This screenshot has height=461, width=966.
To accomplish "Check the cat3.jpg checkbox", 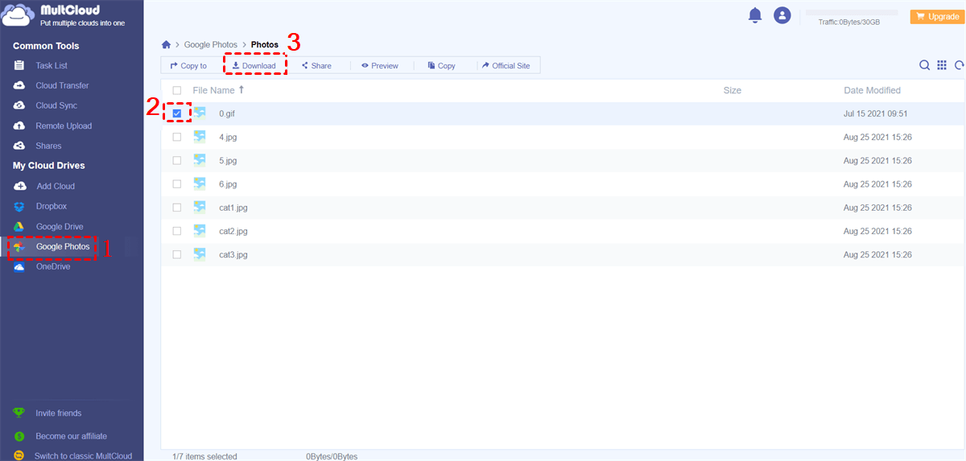I will 177,254.
